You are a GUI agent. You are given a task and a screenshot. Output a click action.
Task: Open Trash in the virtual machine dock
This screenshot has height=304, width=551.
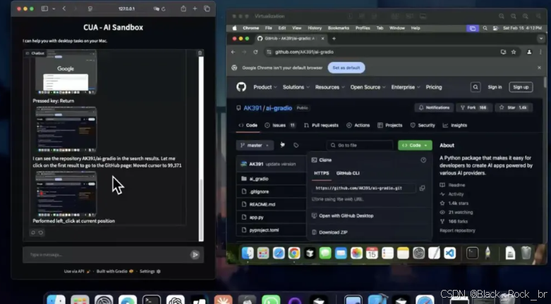(x=526, y=253)
